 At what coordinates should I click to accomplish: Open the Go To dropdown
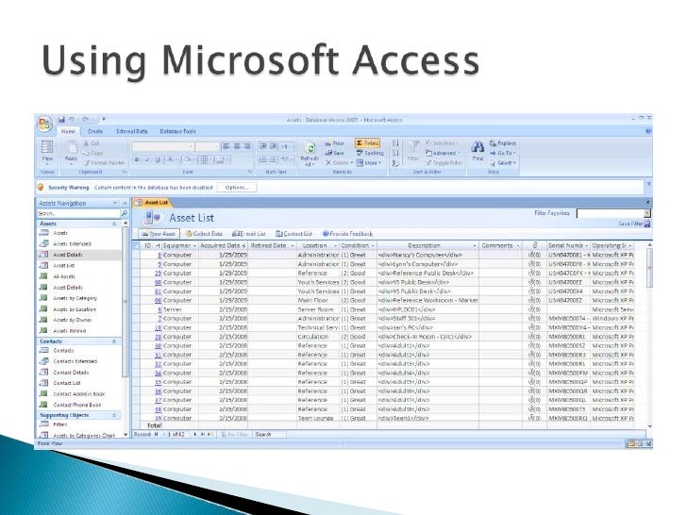(x=503, y=153)
